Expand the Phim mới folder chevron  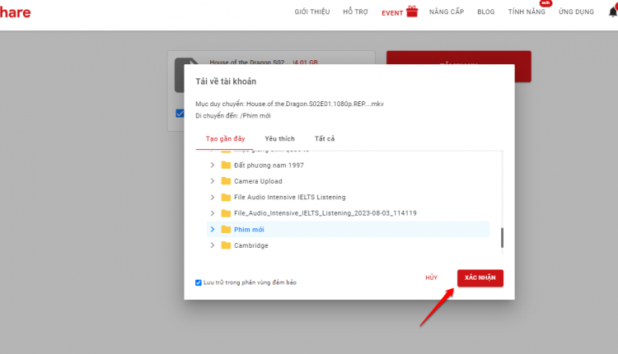(x=213, y=229)
